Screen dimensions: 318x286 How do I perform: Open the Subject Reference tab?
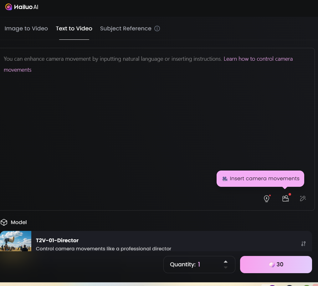[126, 28]
